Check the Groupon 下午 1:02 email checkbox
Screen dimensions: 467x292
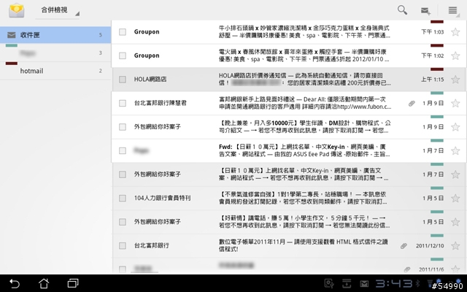(123, 55)
